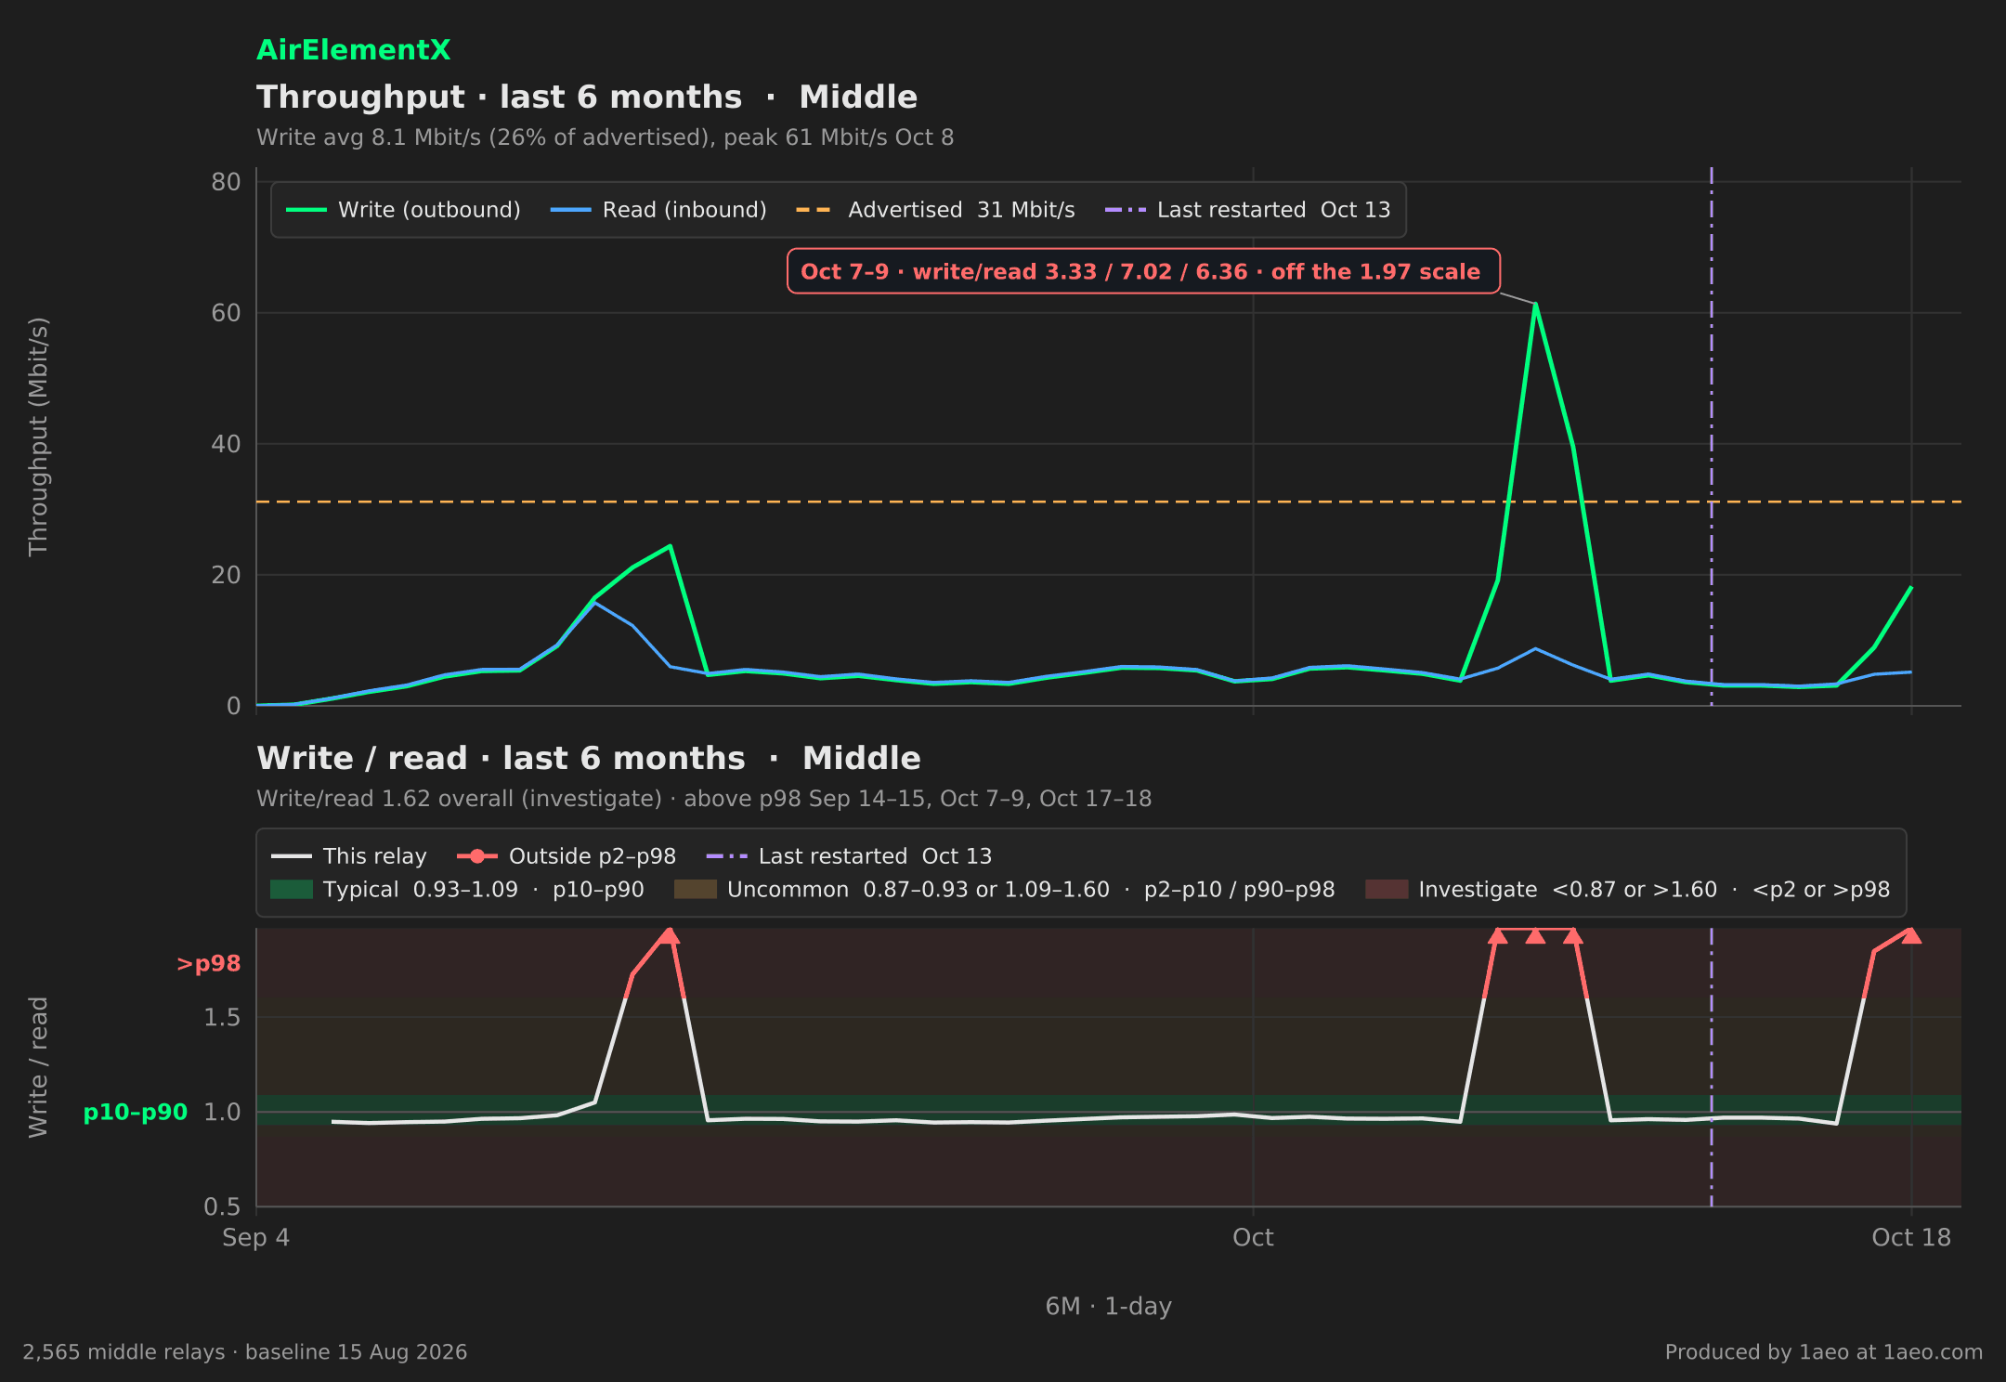Click the Throughput (Mbit/s) y-axis label
The width and height of the screenshot is (2006, 1382).
tap(38, 437)
